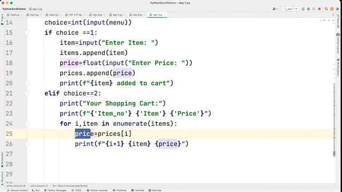Click the PythonZeroToHero project breadcrumb
The width and height of the screenshot is (342, 192).
pyautogui.click(x=14, y=9)
